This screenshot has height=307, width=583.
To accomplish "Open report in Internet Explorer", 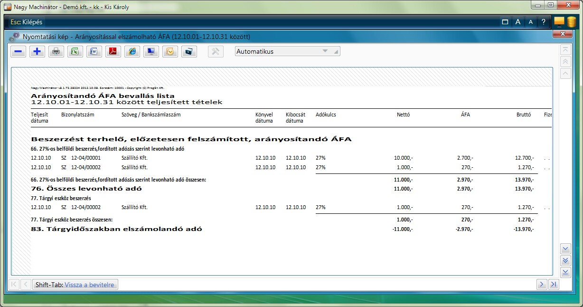I will pos(132,52).
